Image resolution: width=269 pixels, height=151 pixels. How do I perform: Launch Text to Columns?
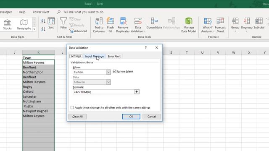99,25
